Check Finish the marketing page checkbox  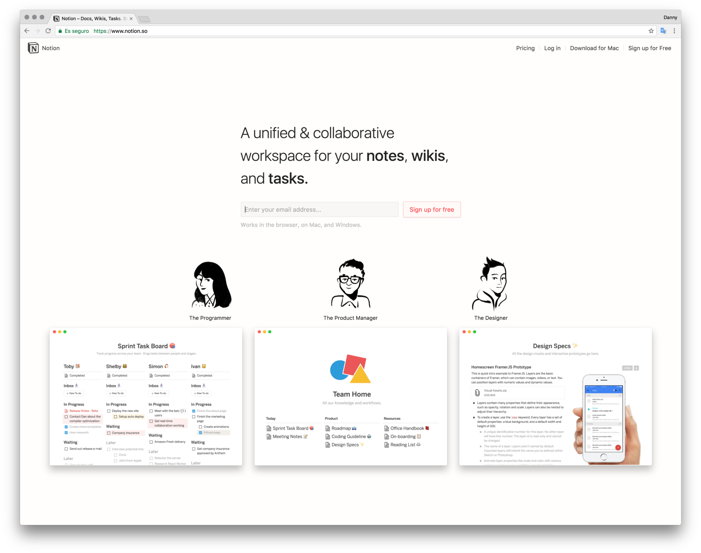tap(193, 417)
